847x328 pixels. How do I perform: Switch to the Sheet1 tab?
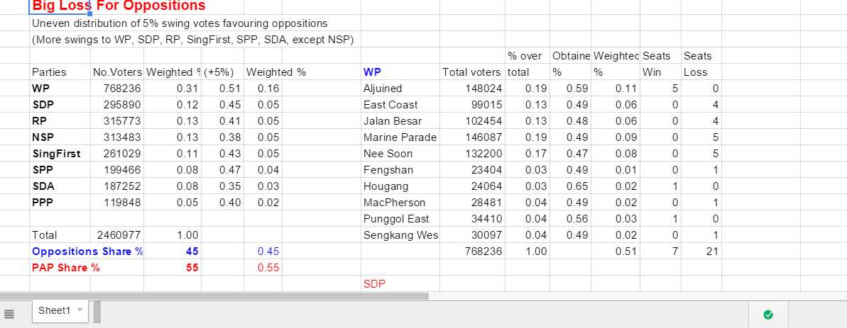[60, 311]
